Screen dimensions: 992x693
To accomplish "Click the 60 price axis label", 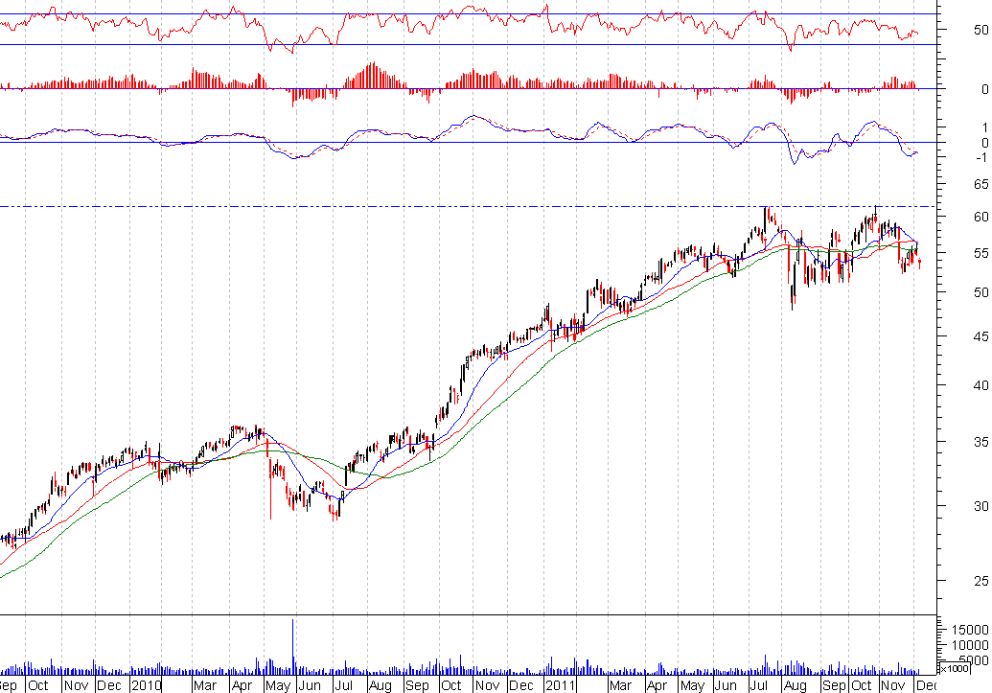I will tap(981, 217).
